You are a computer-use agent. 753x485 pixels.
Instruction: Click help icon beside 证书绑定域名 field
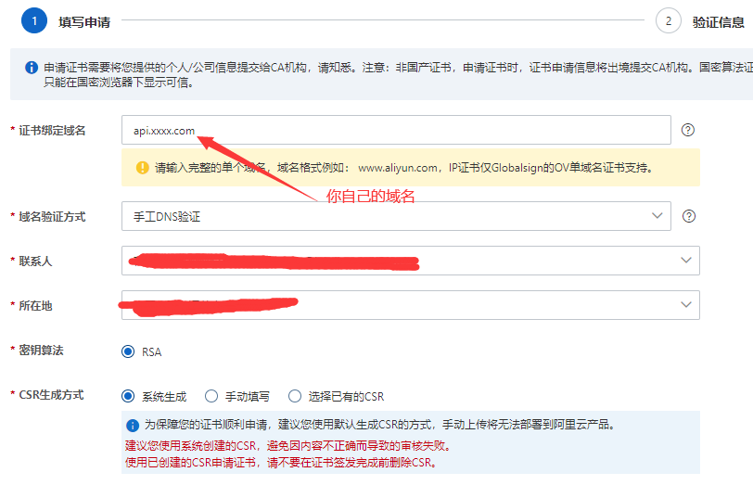688,130
